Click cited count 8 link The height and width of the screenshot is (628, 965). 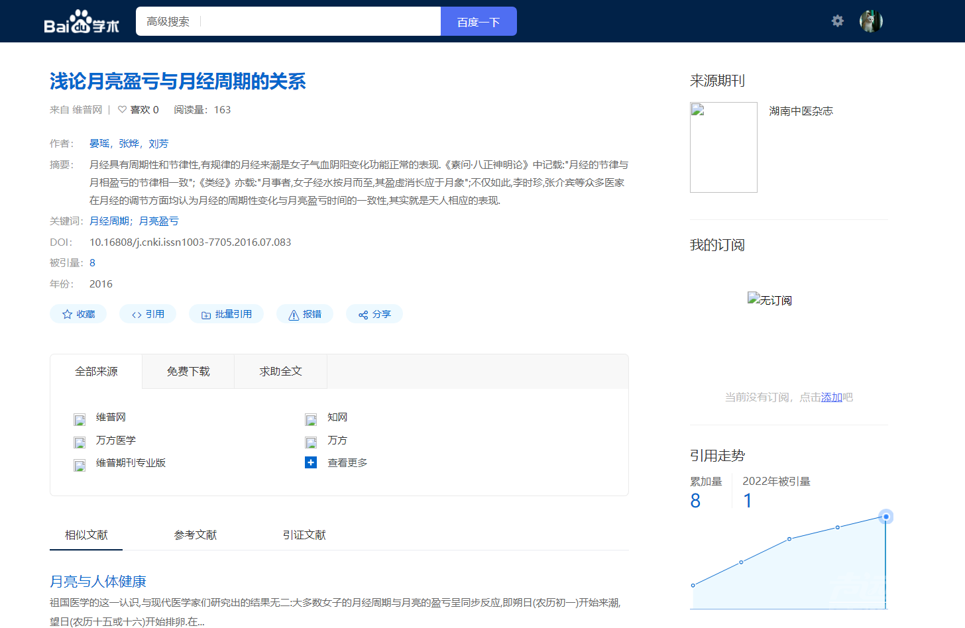92,263
